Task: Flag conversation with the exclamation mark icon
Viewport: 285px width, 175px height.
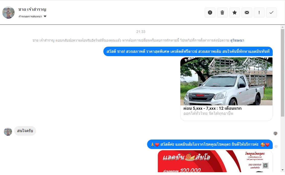Action: 259,12
